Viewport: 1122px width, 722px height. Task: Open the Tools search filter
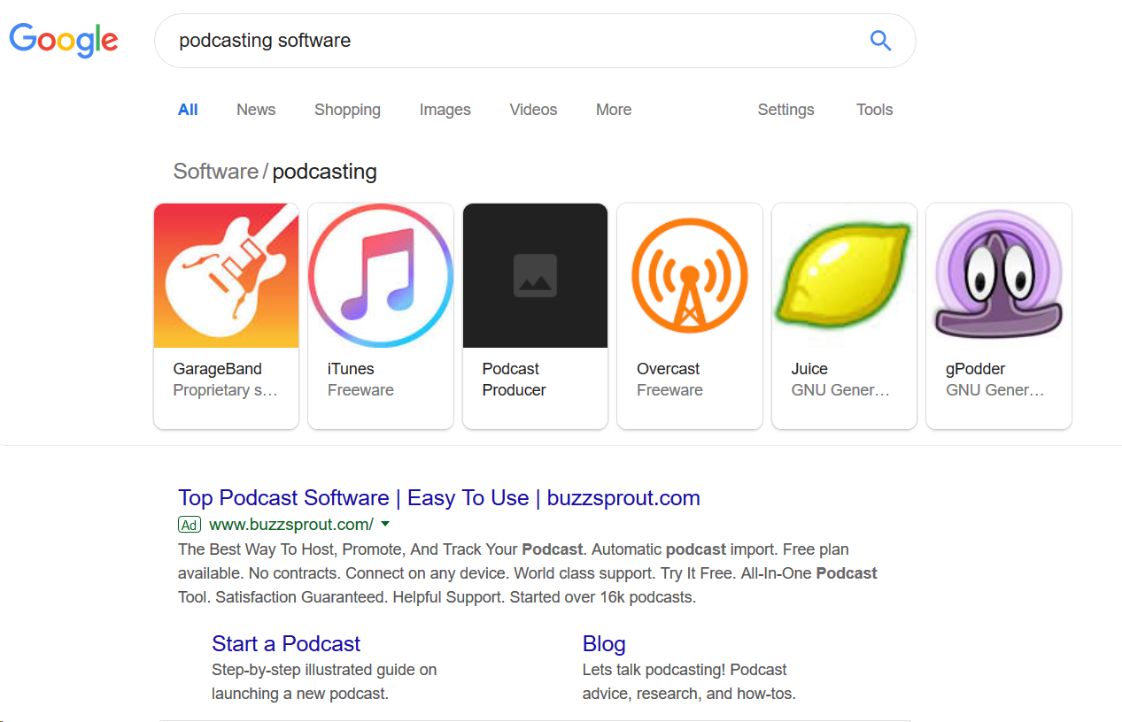(x=874, y=110)
